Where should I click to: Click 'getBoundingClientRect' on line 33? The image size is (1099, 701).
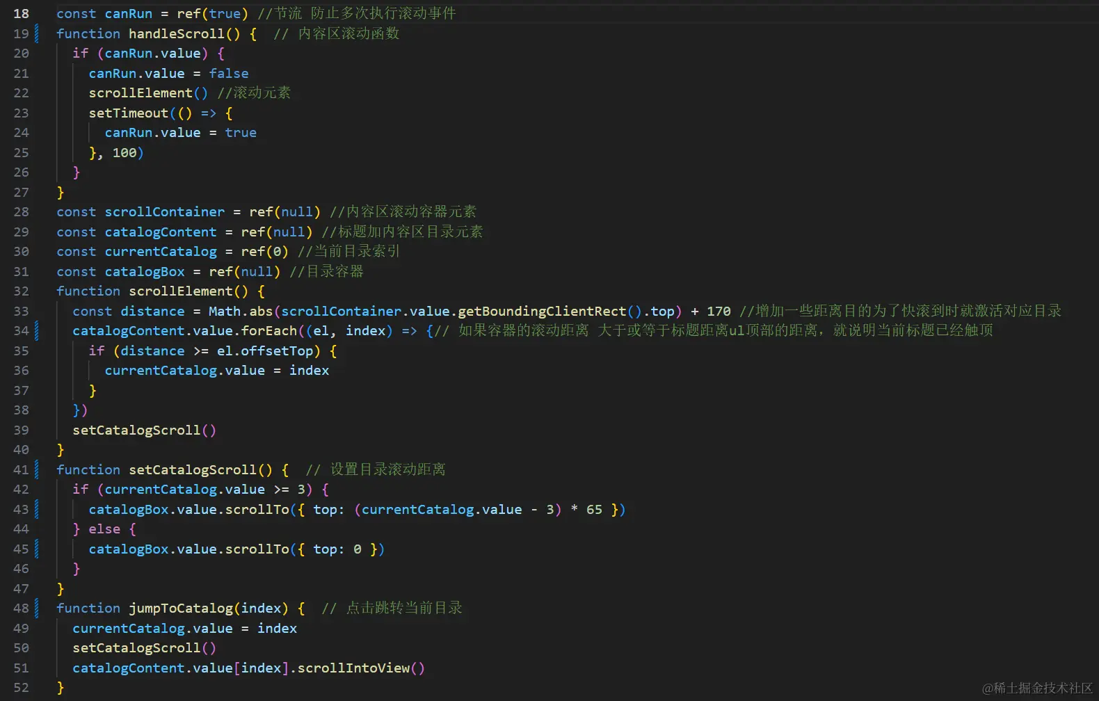542,311
